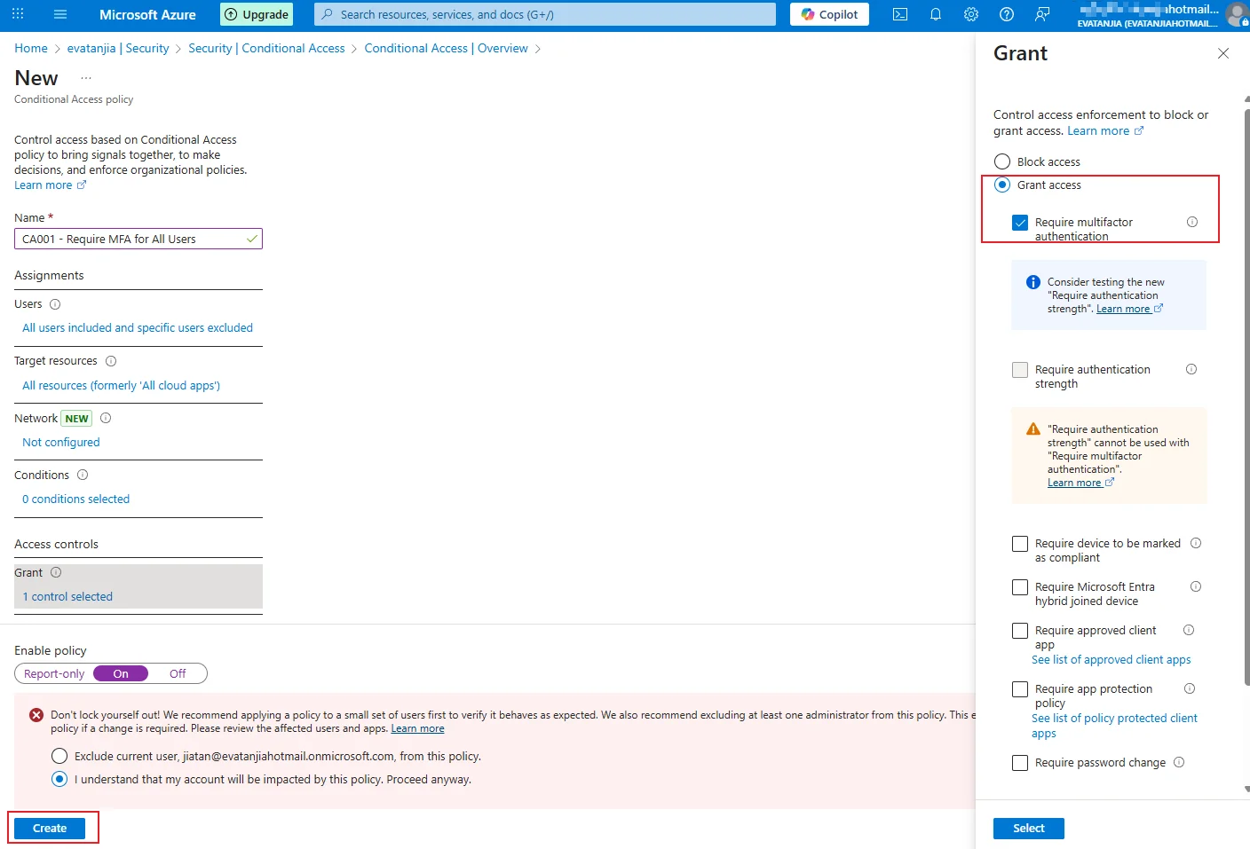1250x849 pixels.
Task: Show info tooltip for Network
Action: (x=106, y=418)
